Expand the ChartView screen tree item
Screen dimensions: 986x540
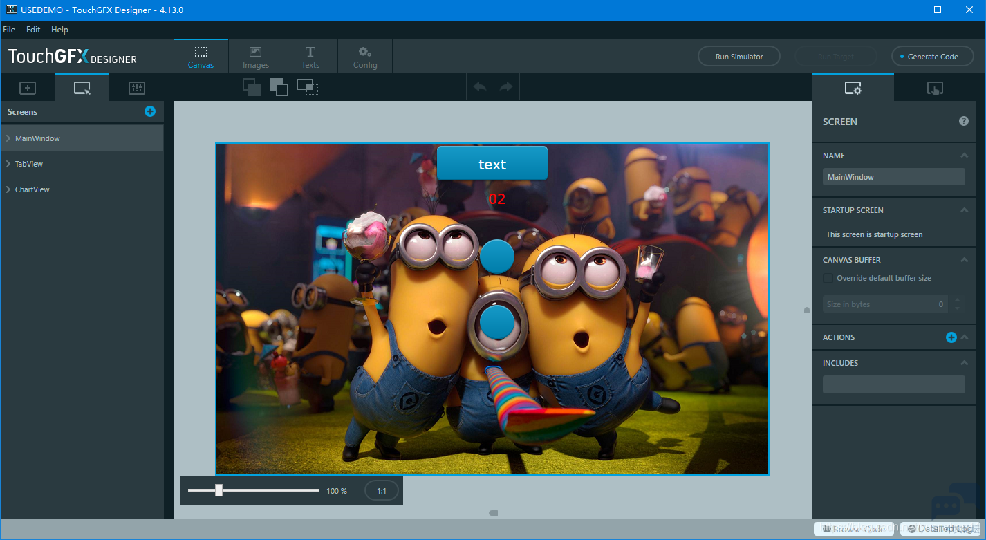click(8, 189)
